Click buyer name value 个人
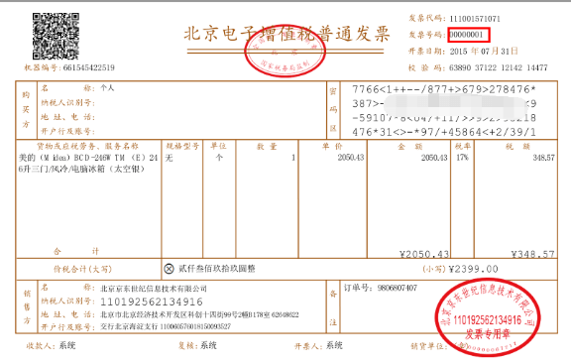This screenshot has height=364, width=571. coord(107,88)
